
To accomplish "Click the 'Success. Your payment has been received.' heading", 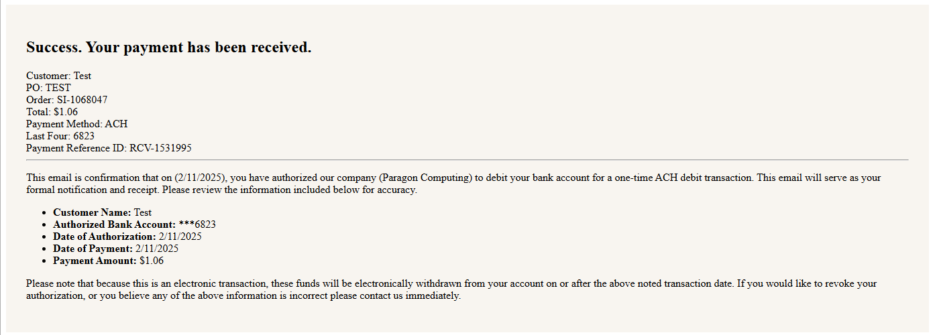I will pyautogui.click(x=168, y=48).
